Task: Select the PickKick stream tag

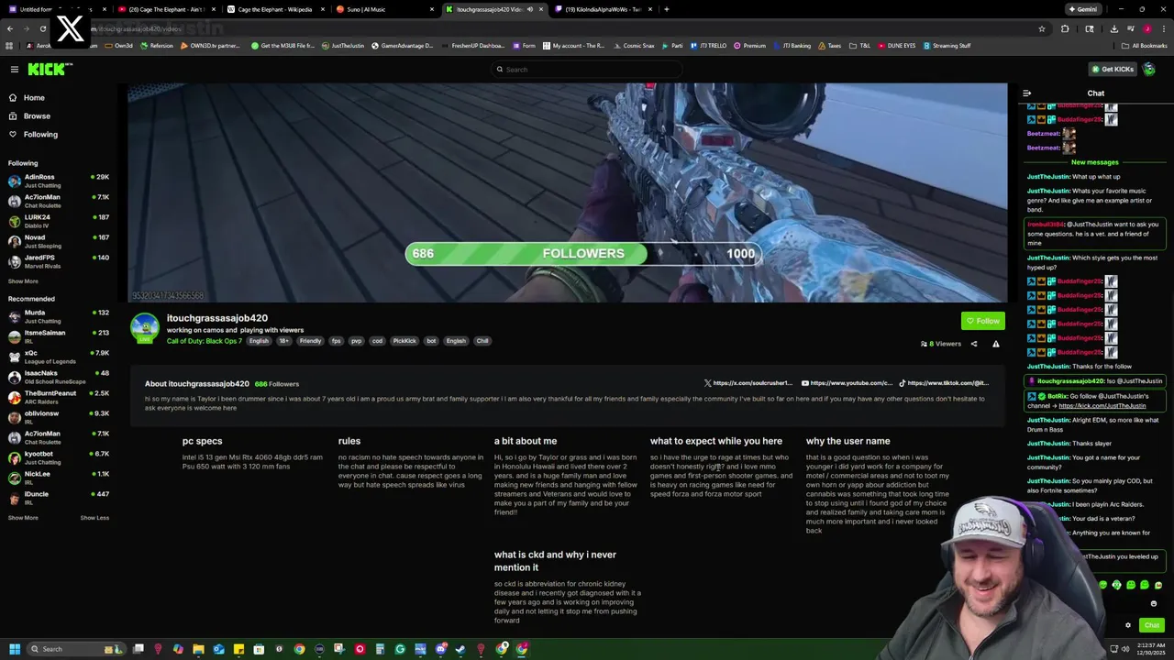Action: point(404,341)
